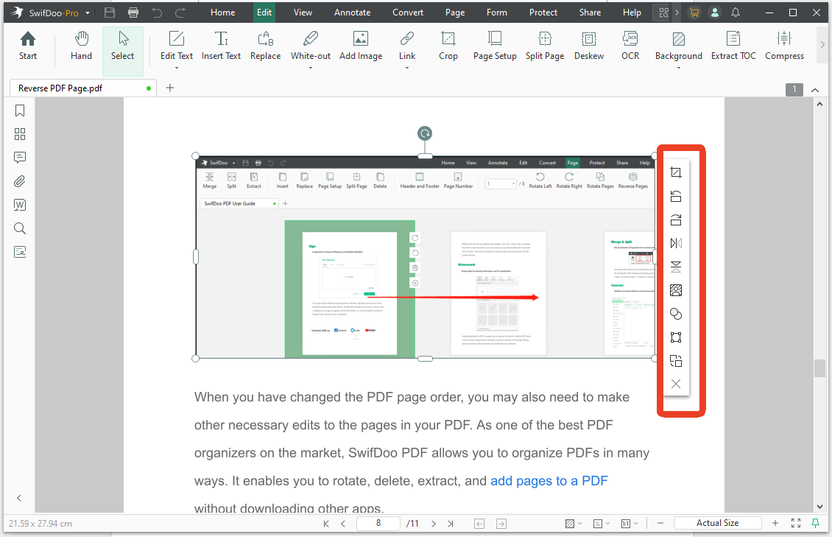Collapse the left sidebar arrow
Screen dimensions: 832x537
pyautogui.click(x=19, y=498)
